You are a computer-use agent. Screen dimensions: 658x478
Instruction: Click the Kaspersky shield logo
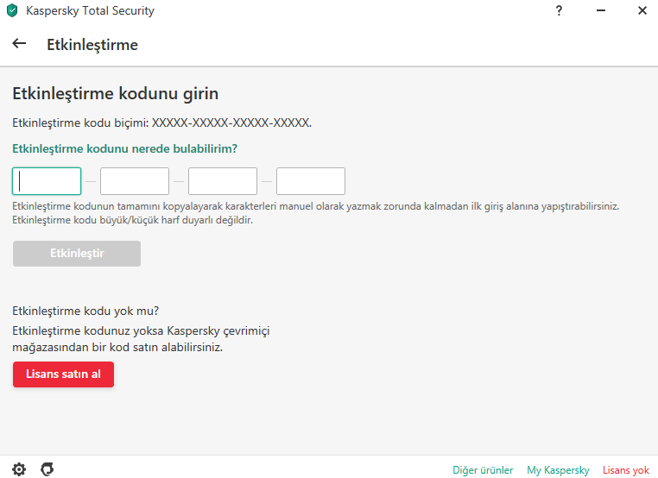(12, 10)
